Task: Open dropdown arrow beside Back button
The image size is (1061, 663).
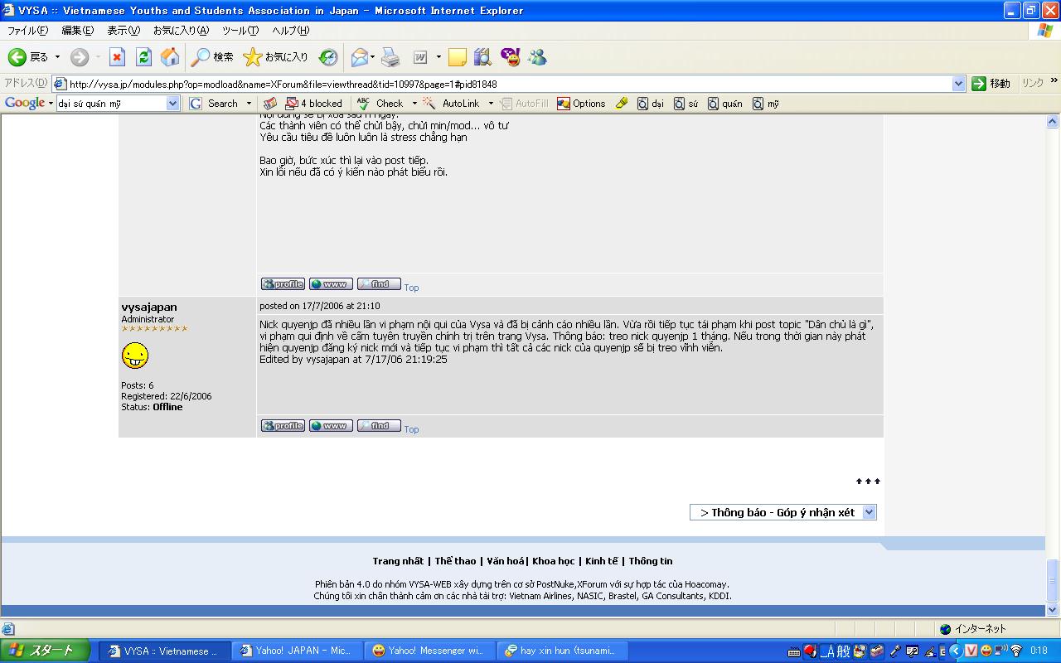Action: tap(57, 57)
